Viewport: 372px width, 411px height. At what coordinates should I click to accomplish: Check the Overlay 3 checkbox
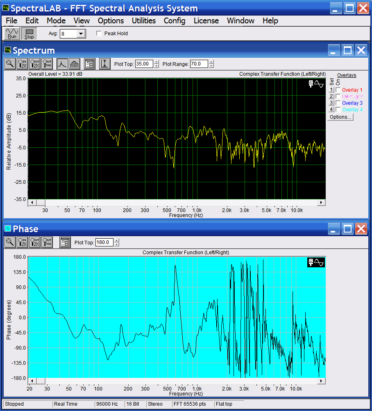(x=338, y=103)
